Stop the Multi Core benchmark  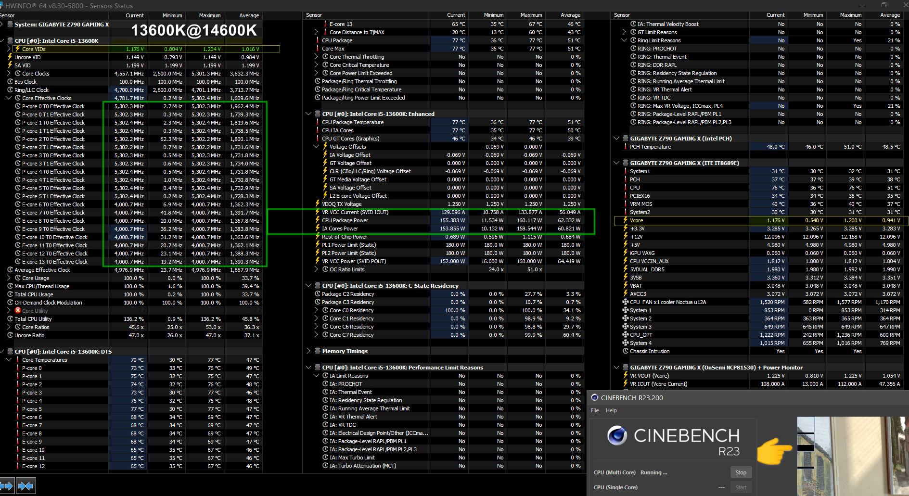pos(741,472)
